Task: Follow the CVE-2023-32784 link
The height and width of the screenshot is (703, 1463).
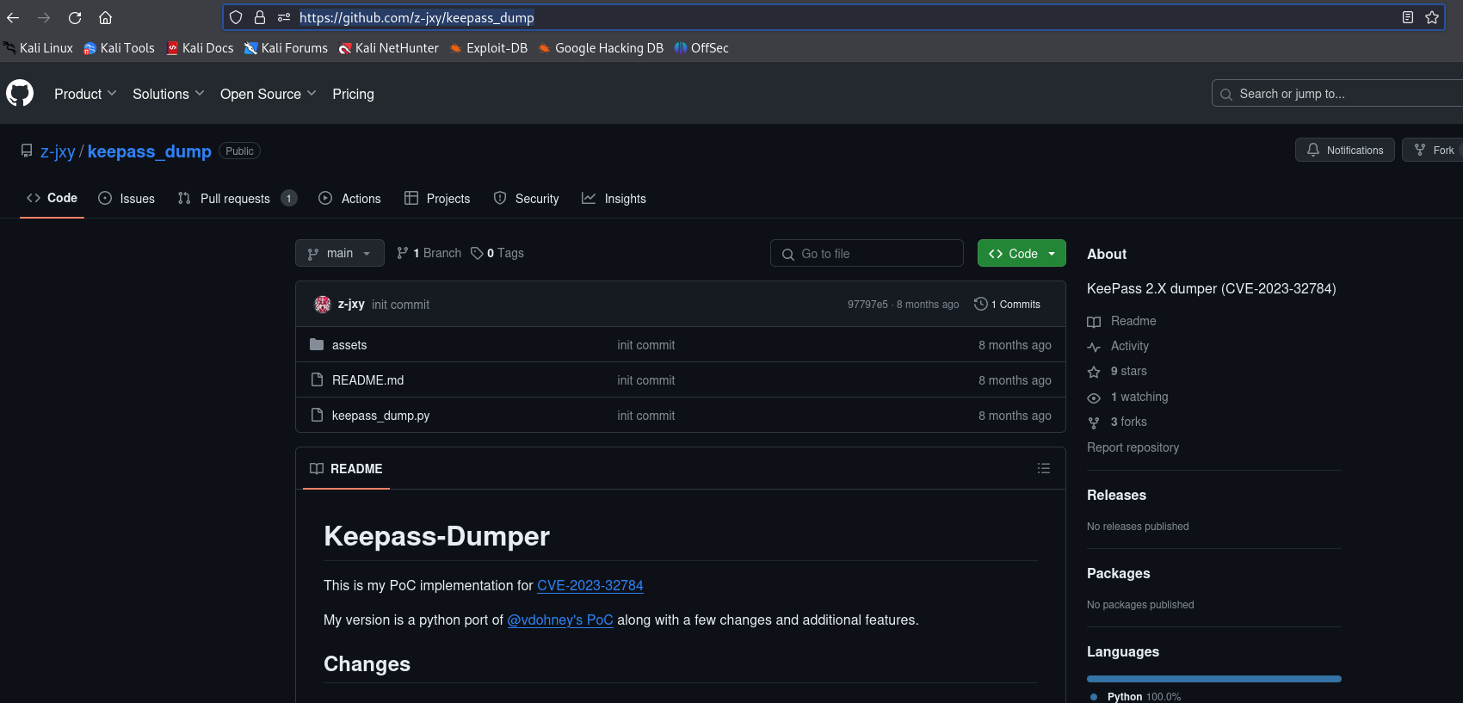Action: (x=590, y=585)
